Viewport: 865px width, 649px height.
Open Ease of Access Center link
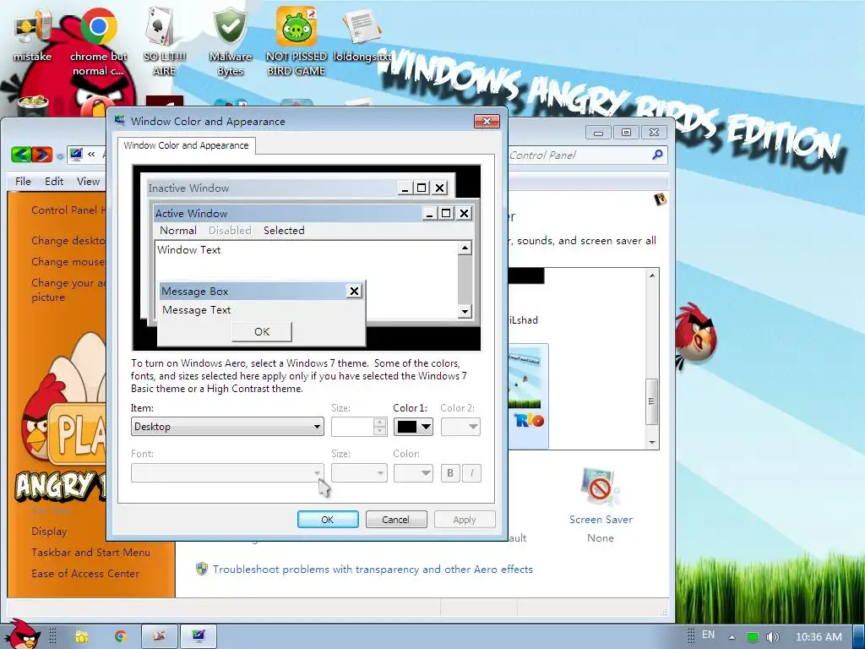(85, 574)
